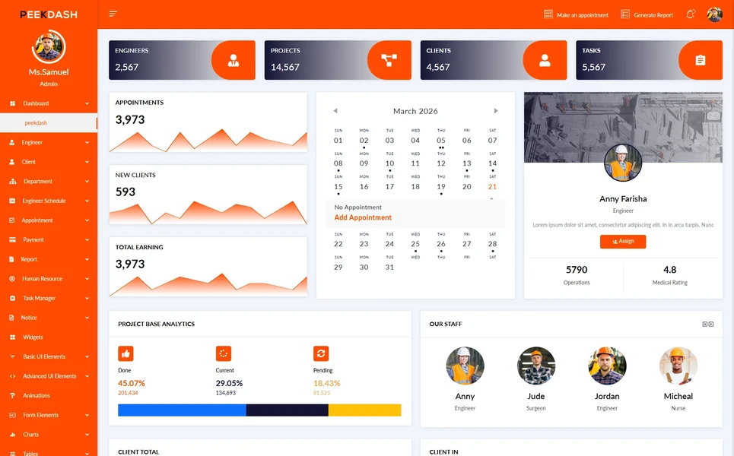Open the notification bell in the top bar
The height and width of the screenshot is (456, 734).
[689, 14]
